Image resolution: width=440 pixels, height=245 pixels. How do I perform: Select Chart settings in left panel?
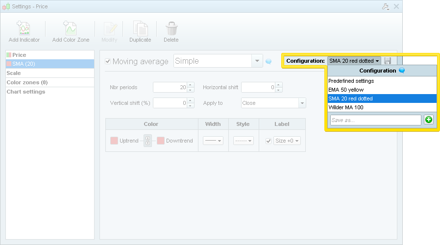tap(26, 92)
